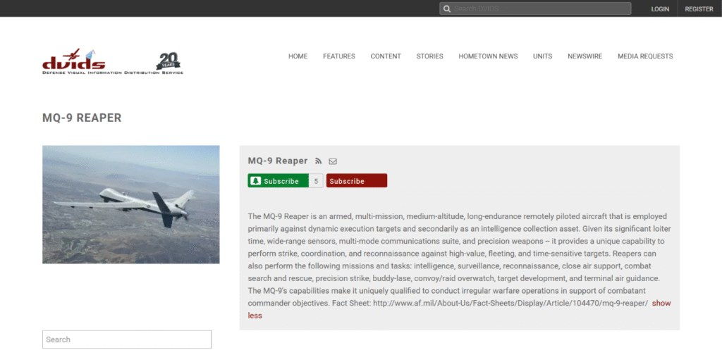722x355 pixels.
Task: Open the NEWSWIRE section
Action: tap(585, 56)
